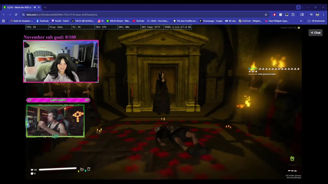Open the Chrome profile avatar
328x184 pixels.
coord(317,15)
